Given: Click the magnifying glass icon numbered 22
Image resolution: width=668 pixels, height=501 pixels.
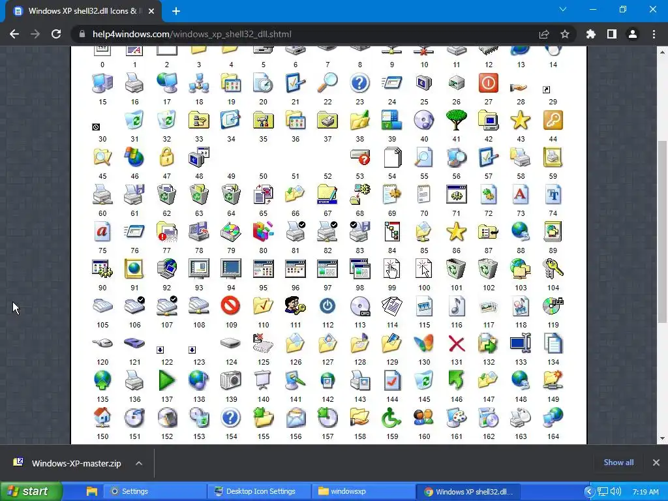Looking at the screenshot, I should [327, 83].
